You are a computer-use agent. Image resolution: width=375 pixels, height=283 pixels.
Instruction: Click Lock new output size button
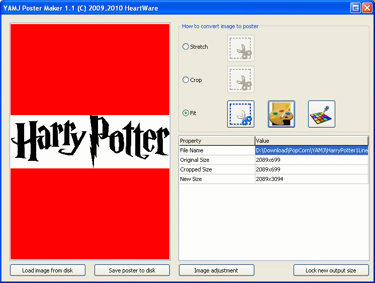tap(331, 270)
